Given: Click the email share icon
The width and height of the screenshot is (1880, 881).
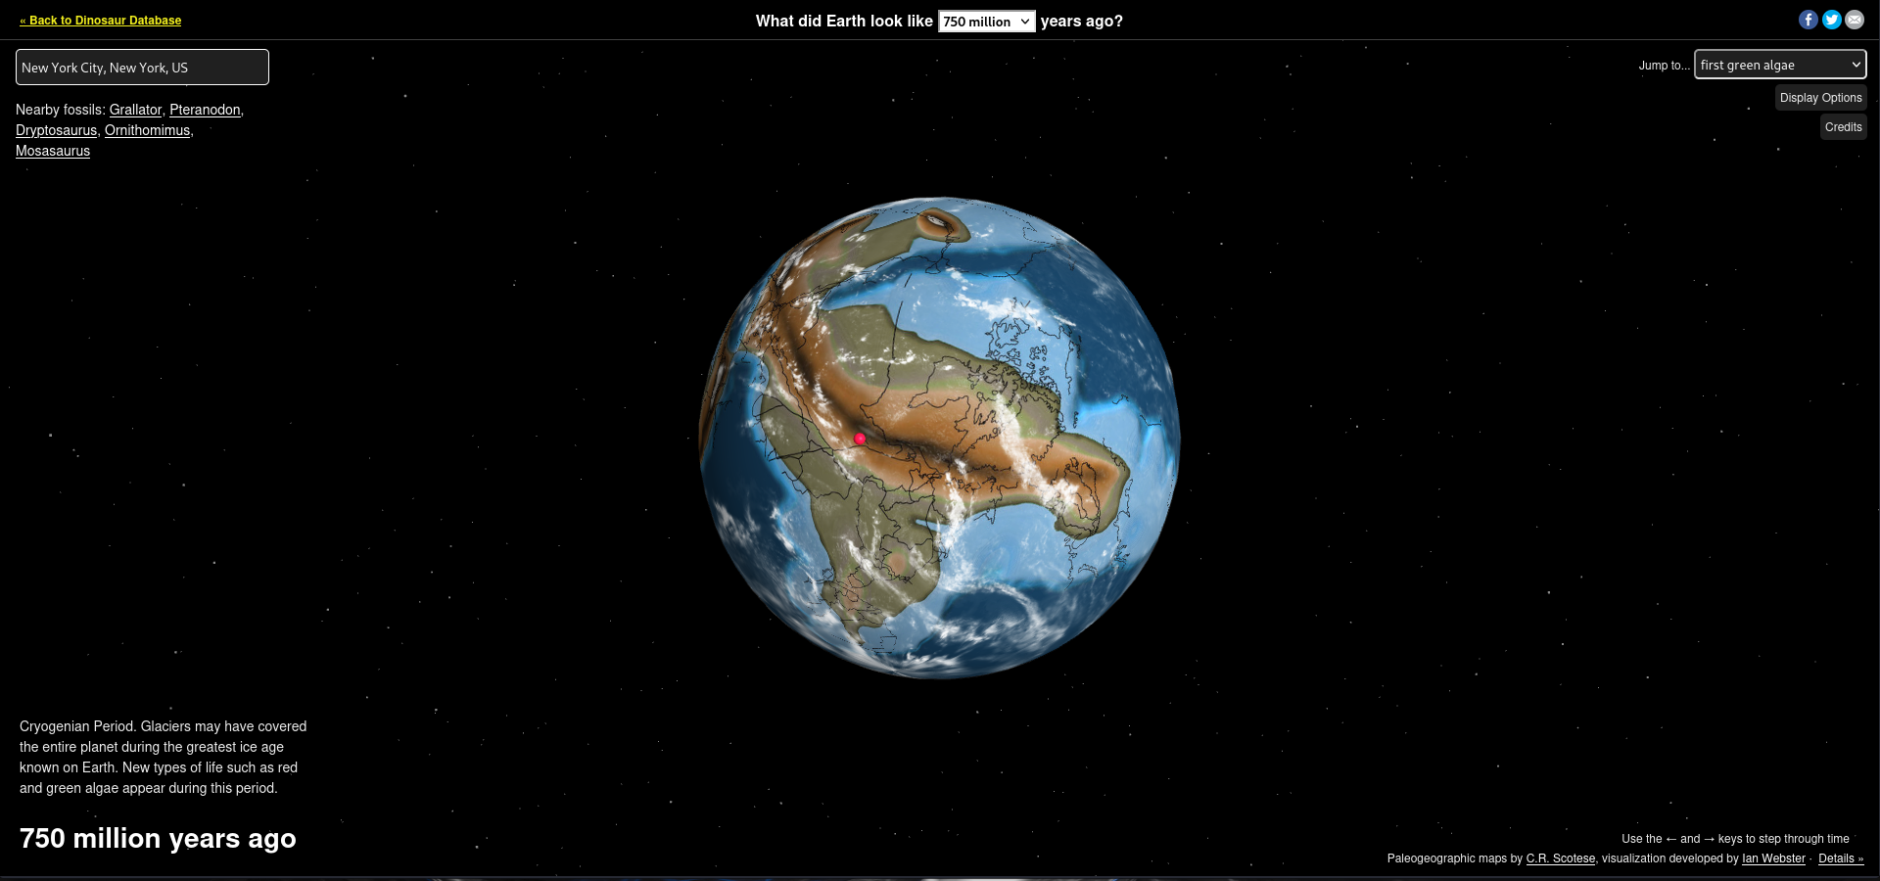Looking at the screenshot, I should [x=1855, y=20].
